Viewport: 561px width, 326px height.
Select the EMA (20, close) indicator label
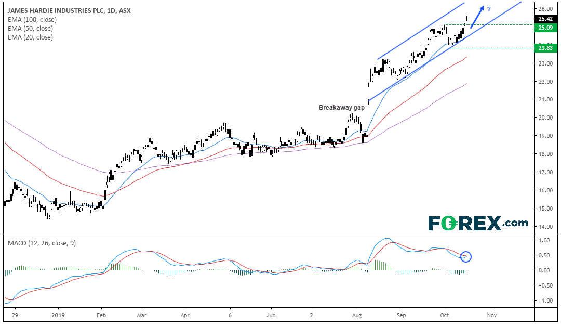[31, 37]
